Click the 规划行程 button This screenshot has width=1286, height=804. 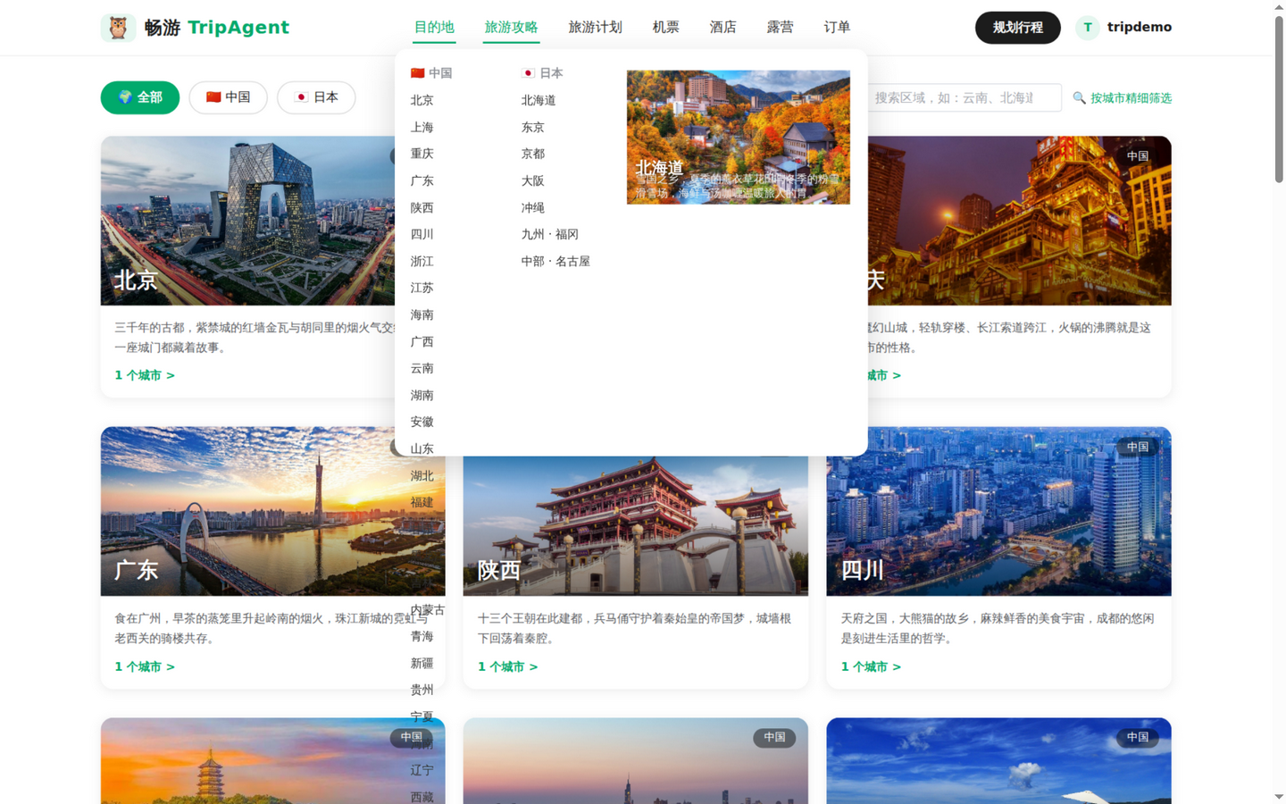pos(1017,28)
